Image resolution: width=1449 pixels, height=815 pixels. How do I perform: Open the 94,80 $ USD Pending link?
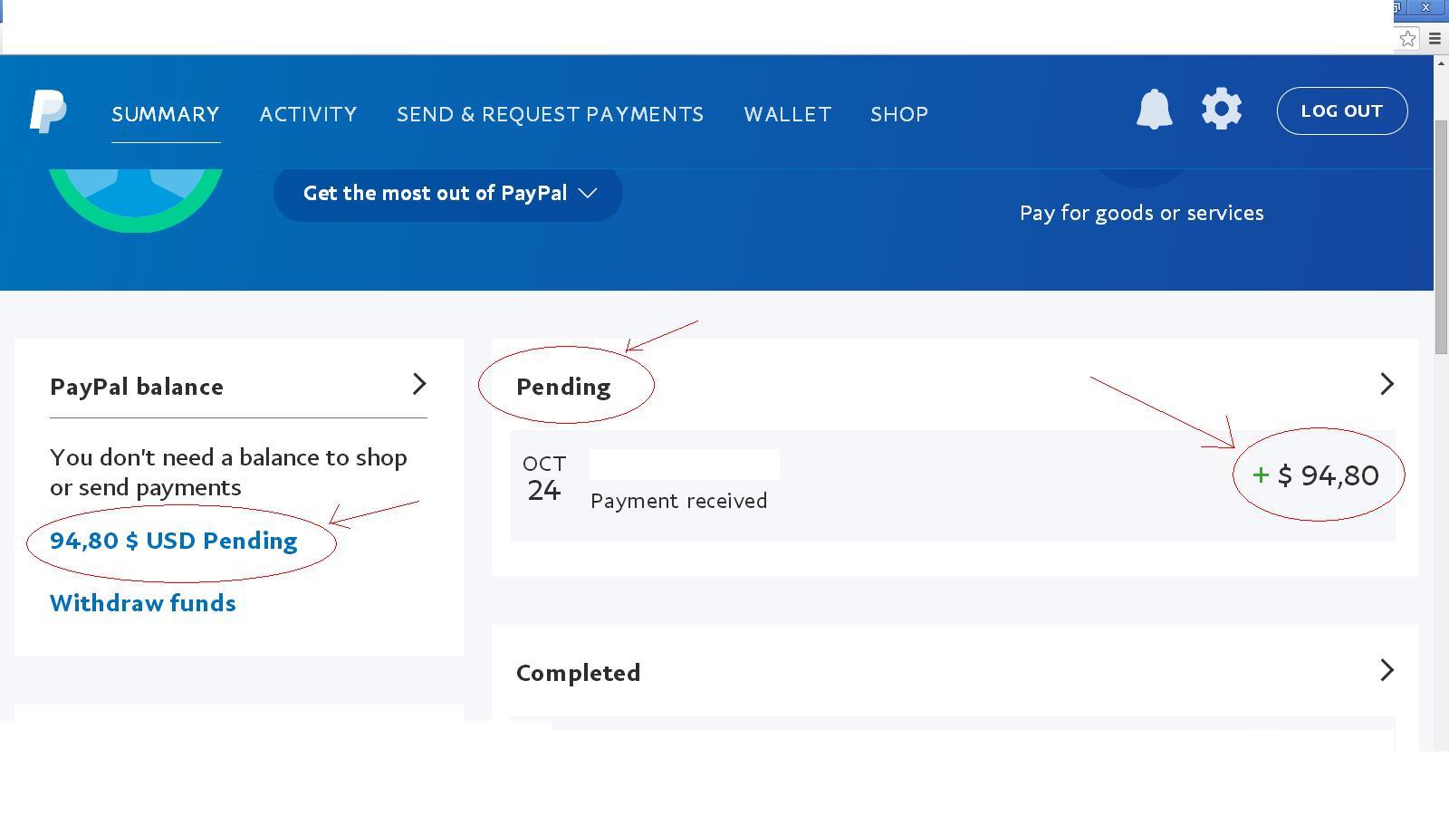[x=174, y=541]
